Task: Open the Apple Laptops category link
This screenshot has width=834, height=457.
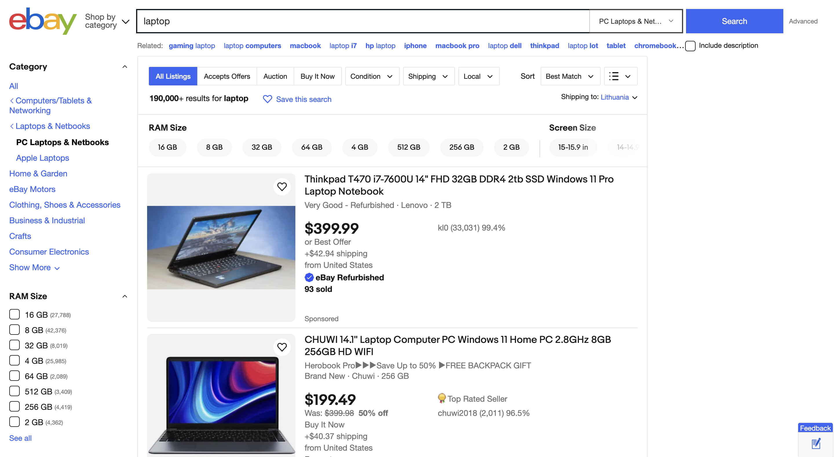Action: click(42, 158)
